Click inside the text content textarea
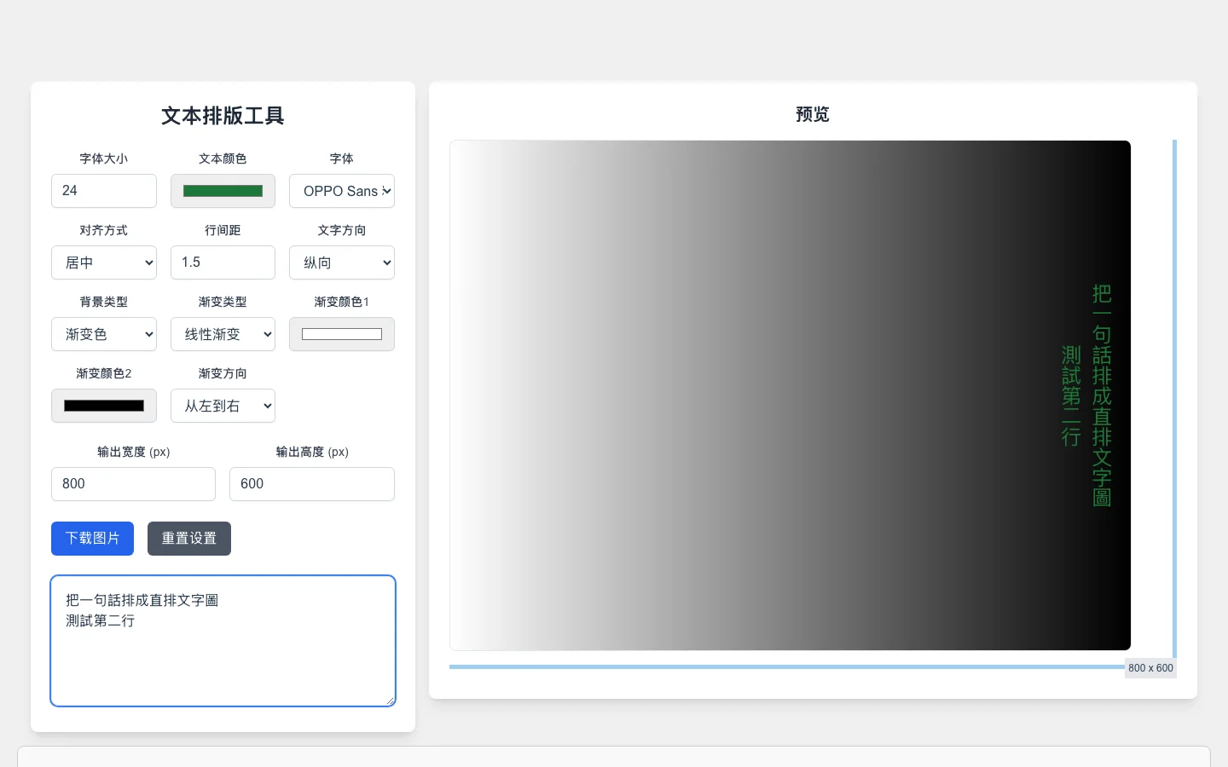The height and width of the screenshot is (767, 1228). pyautogui.click(x=223, y=641)
